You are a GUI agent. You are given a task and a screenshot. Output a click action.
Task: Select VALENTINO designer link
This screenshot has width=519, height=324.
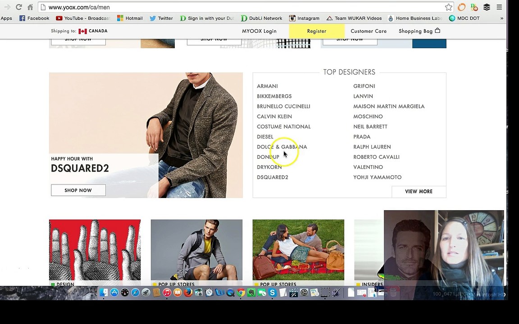pyautogui.click(x=368, y=167)
